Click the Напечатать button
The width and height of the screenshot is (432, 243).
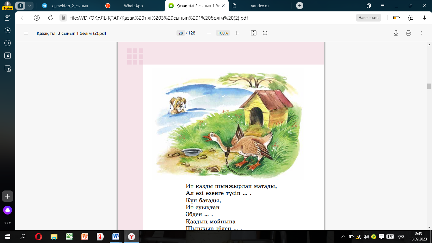pyautogui.click(x=368, y=18)
